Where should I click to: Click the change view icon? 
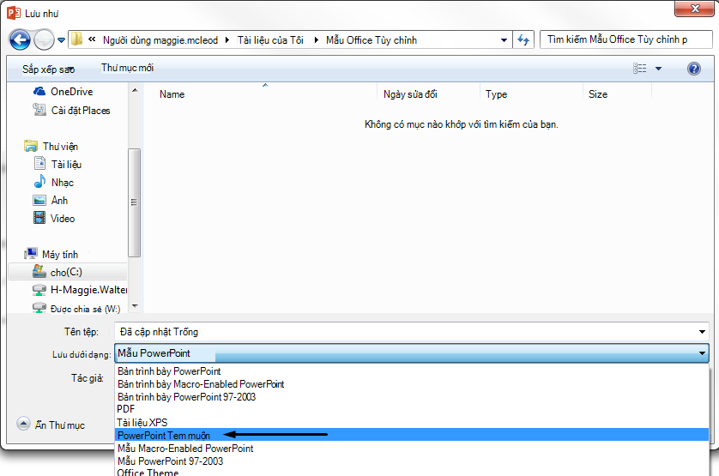(x=640, y=69)
